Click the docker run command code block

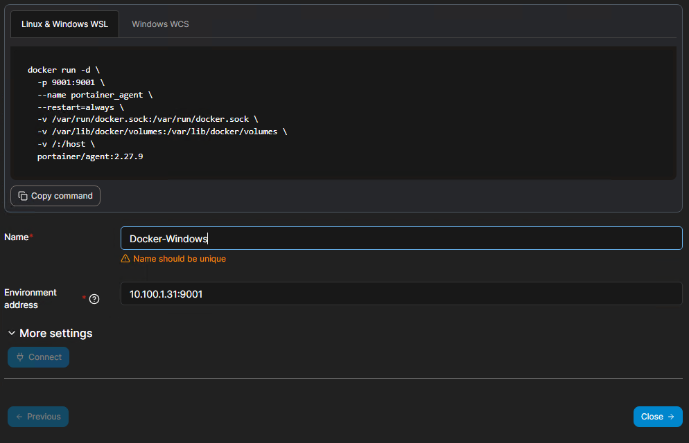(x=343, y=113)
